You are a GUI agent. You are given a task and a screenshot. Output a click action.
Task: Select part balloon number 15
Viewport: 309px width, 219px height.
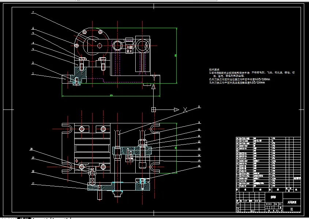coord(199,161)
